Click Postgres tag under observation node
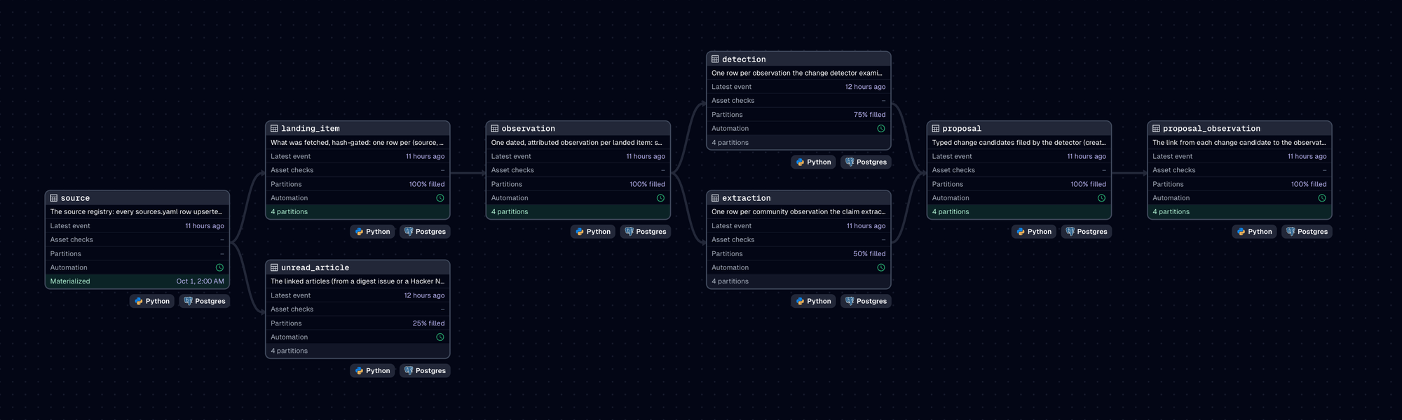 tap(646, 232)
